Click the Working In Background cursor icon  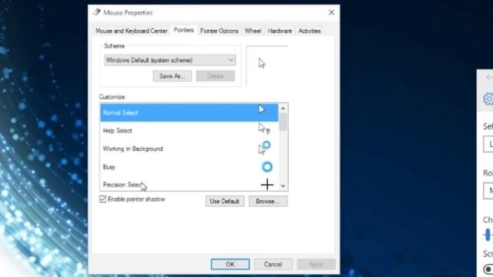coord(264,147)
